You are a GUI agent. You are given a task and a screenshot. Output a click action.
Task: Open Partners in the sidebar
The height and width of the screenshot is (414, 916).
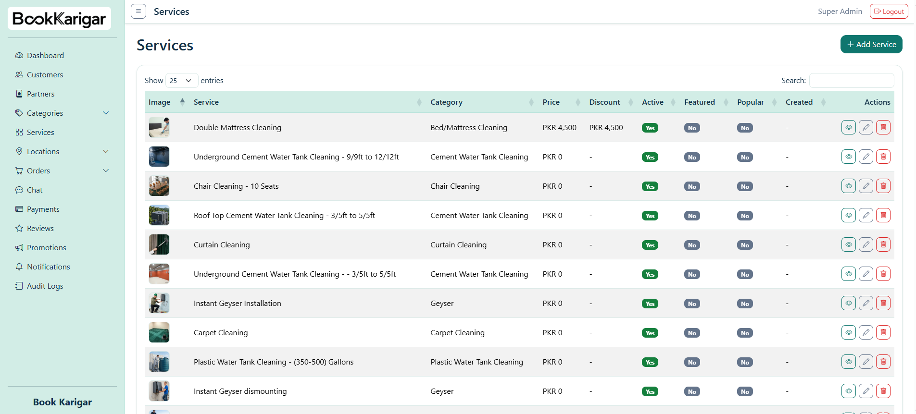[x=63, y=94]
